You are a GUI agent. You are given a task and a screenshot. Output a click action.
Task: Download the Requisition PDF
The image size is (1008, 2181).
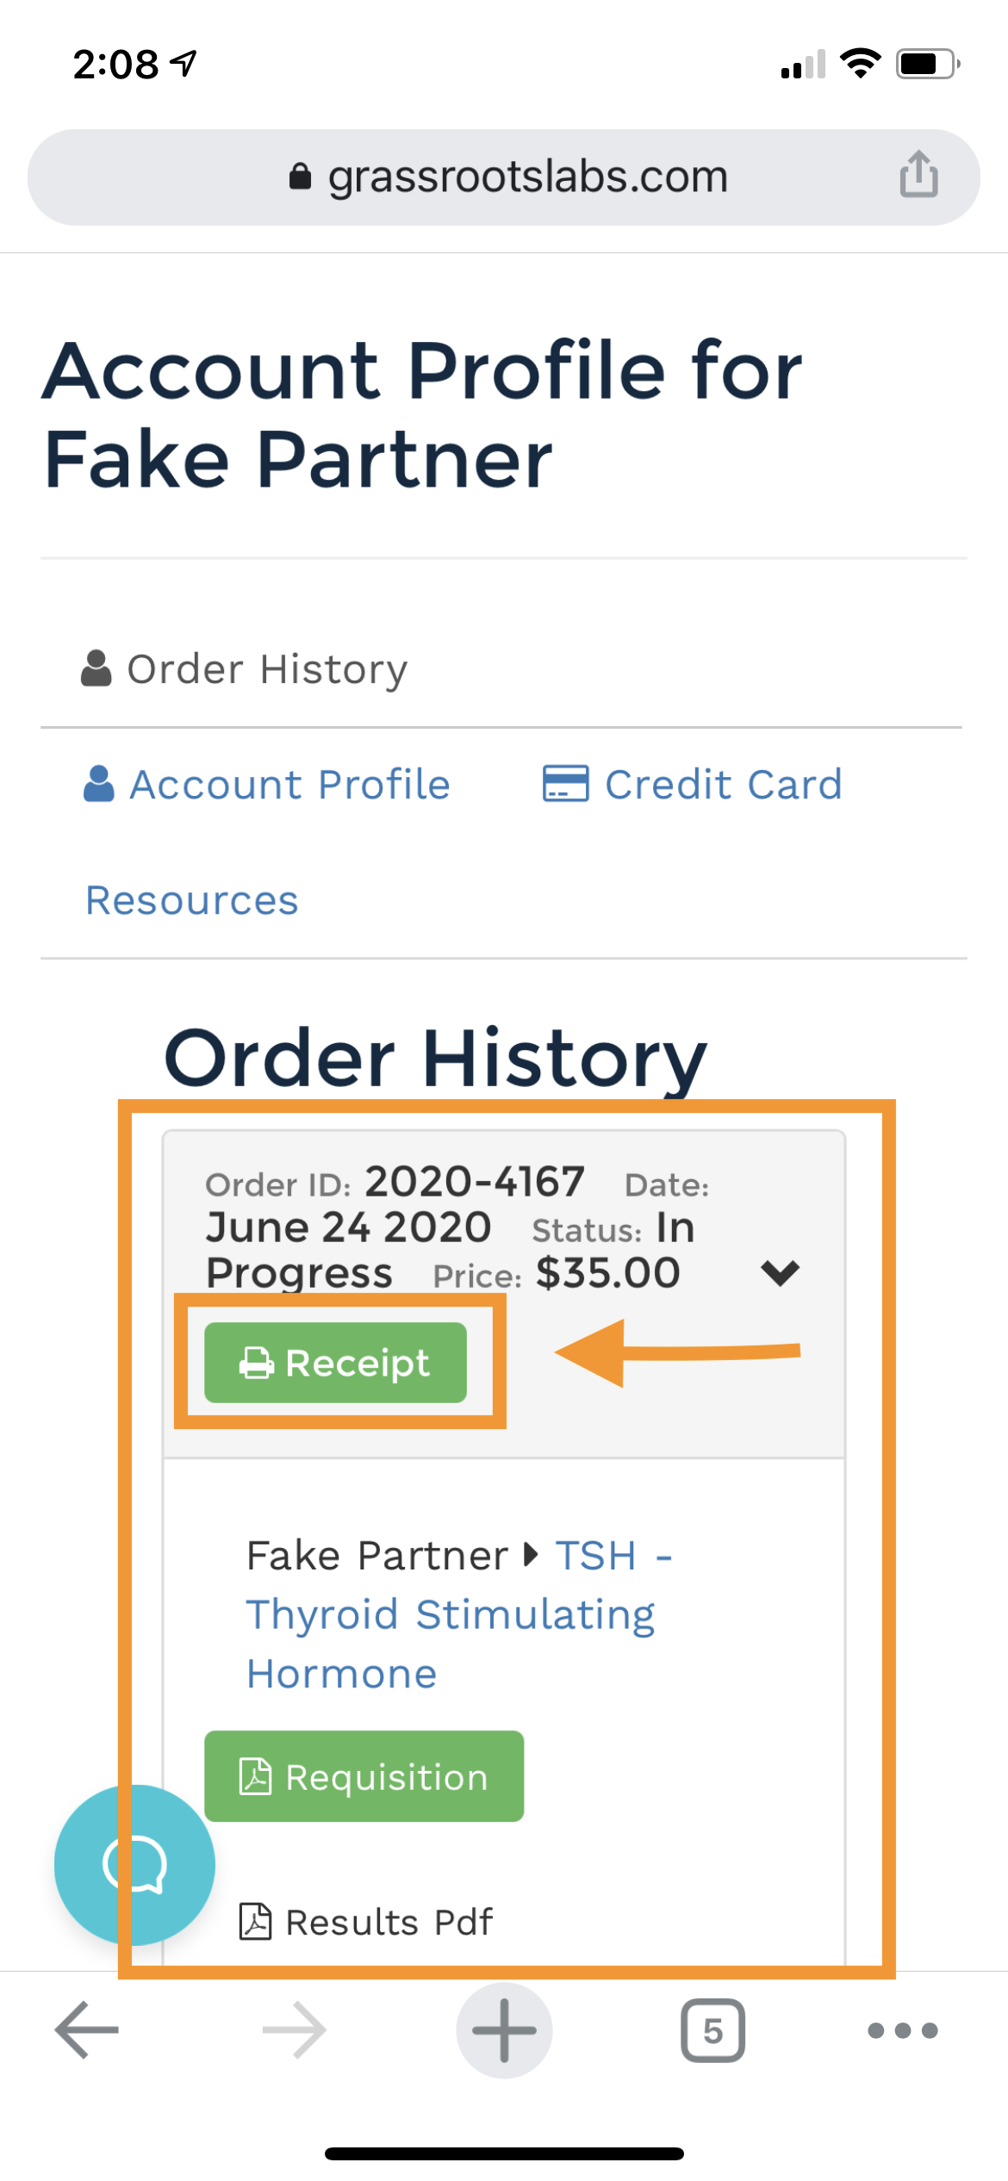click(364, 1776)
